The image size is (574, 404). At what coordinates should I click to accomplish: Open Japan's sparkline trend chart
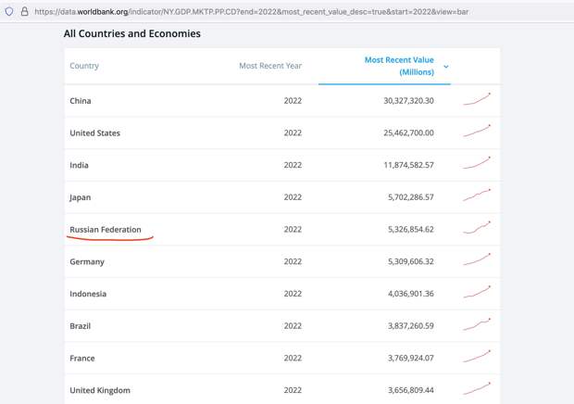(477, 196)
